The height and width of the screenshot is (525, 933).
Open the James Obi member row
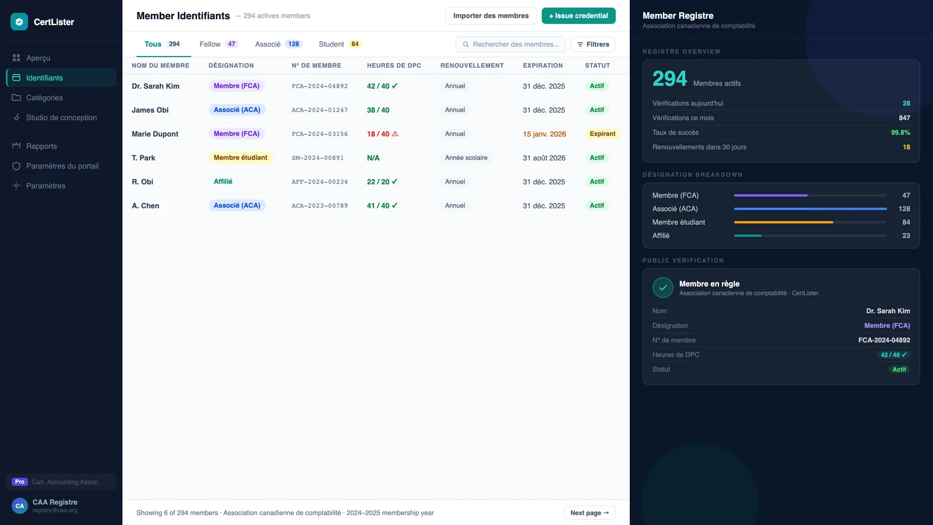(x=376, y=110)
